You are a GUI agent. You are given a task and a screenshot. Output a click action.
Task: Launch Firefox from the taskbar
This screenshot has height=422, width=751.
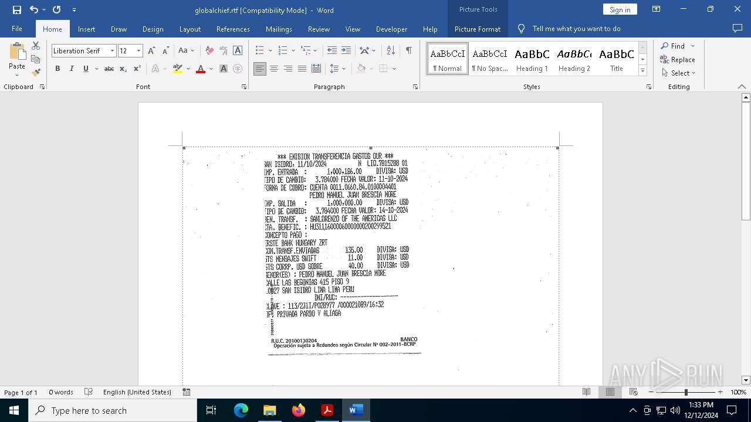[299, 410]
